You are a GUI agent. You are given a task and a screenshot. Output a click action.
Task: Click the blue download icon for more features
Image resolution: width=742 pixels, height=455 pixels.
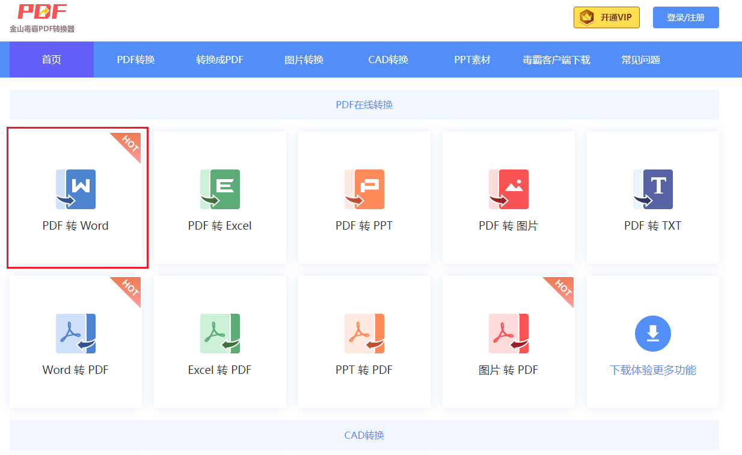click(x=652, y=334)
